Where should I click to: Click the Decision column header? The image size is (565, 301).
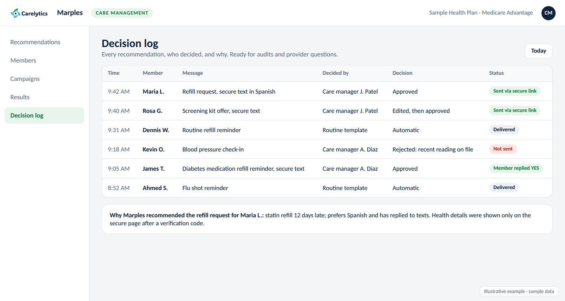coord(402,73)
